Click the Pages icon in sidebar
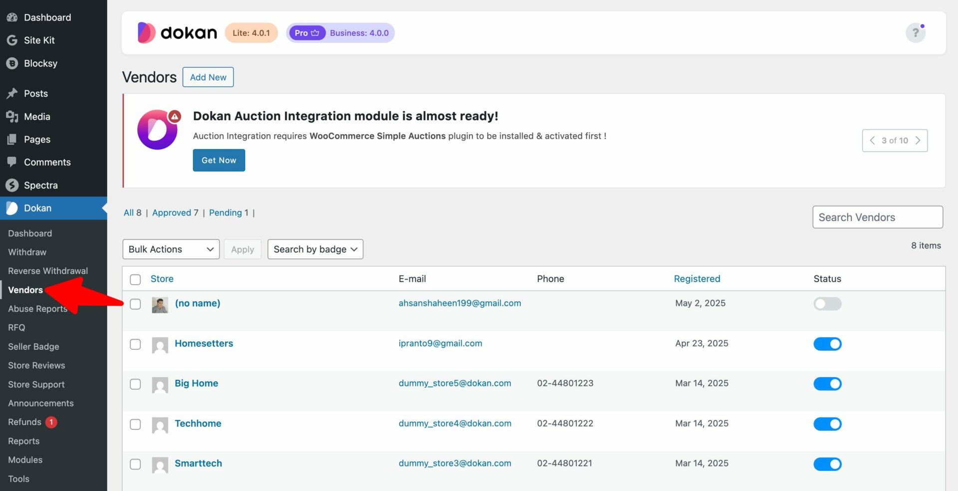Image resolution: width=958 pixels, height=491 pixels. pos(12,139)
